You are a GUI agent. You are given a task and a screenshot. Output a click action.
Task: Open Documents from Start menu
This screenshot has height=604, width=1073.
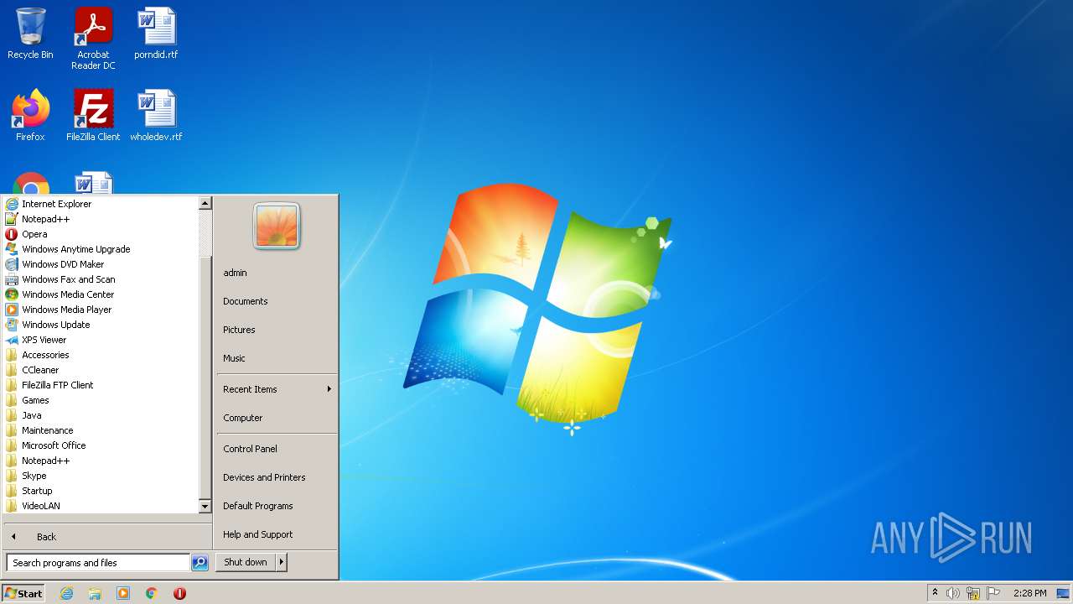277,301
